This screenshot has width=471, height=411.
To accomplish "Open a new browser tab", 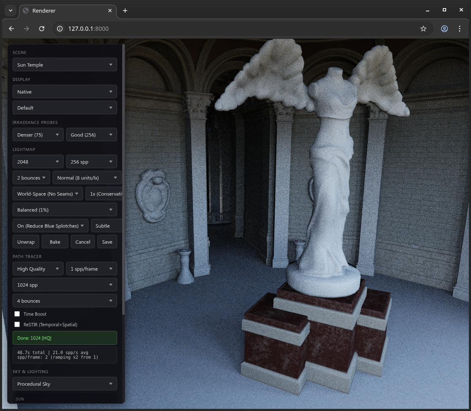I will click(125, 11).
